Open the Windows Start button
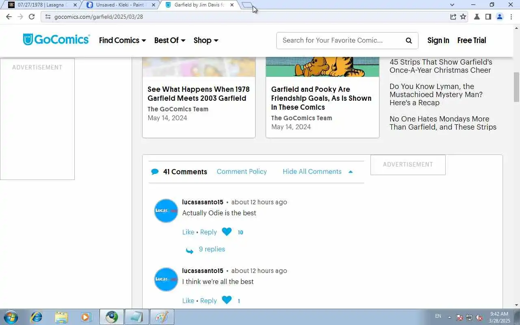Screen dimensions: 520x325 coord(11,317)
